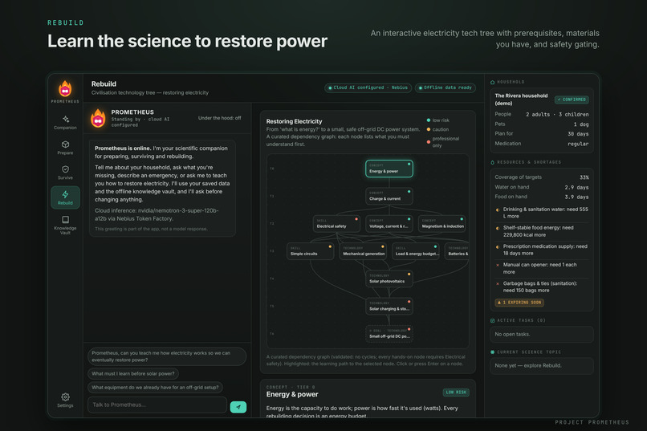Click 'Garbage bags & ties' shortage row
Image resolution: width=647 pixels, height=431 pixels.
[542, 287]
